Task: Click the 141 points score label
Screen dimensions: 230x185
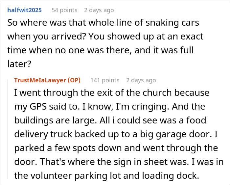Action: 105,80
